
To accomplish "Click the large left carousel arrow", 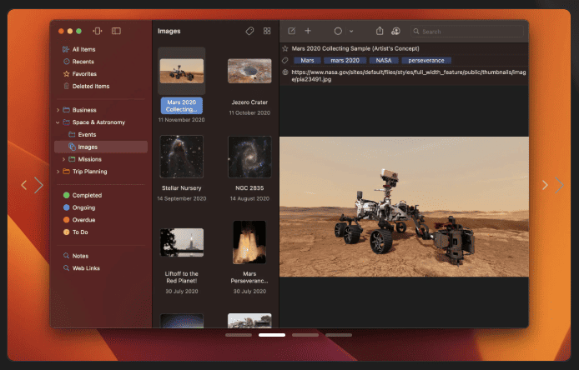I will tap(38, 185).
